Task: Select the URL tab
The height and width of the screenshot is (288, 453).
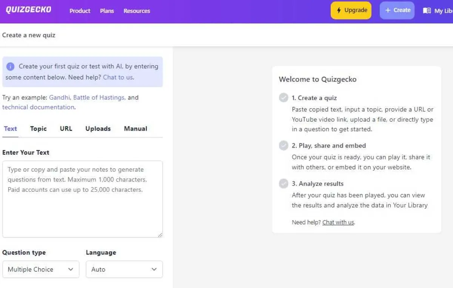Action: pos(66,129)
